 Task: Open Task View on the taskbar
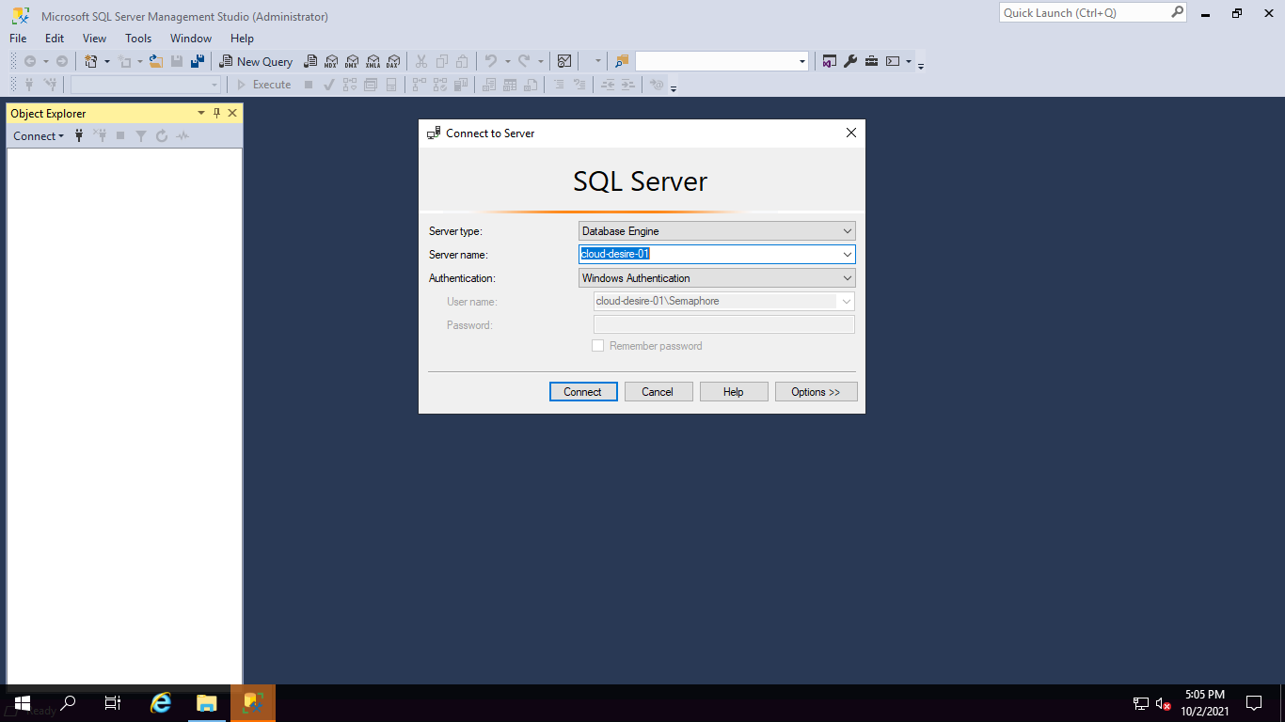(113, 703)
